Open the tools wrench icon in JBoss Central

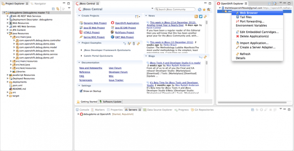[208, 9]
